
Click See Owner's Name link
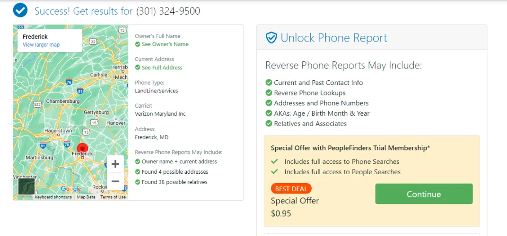pos(165,44)
